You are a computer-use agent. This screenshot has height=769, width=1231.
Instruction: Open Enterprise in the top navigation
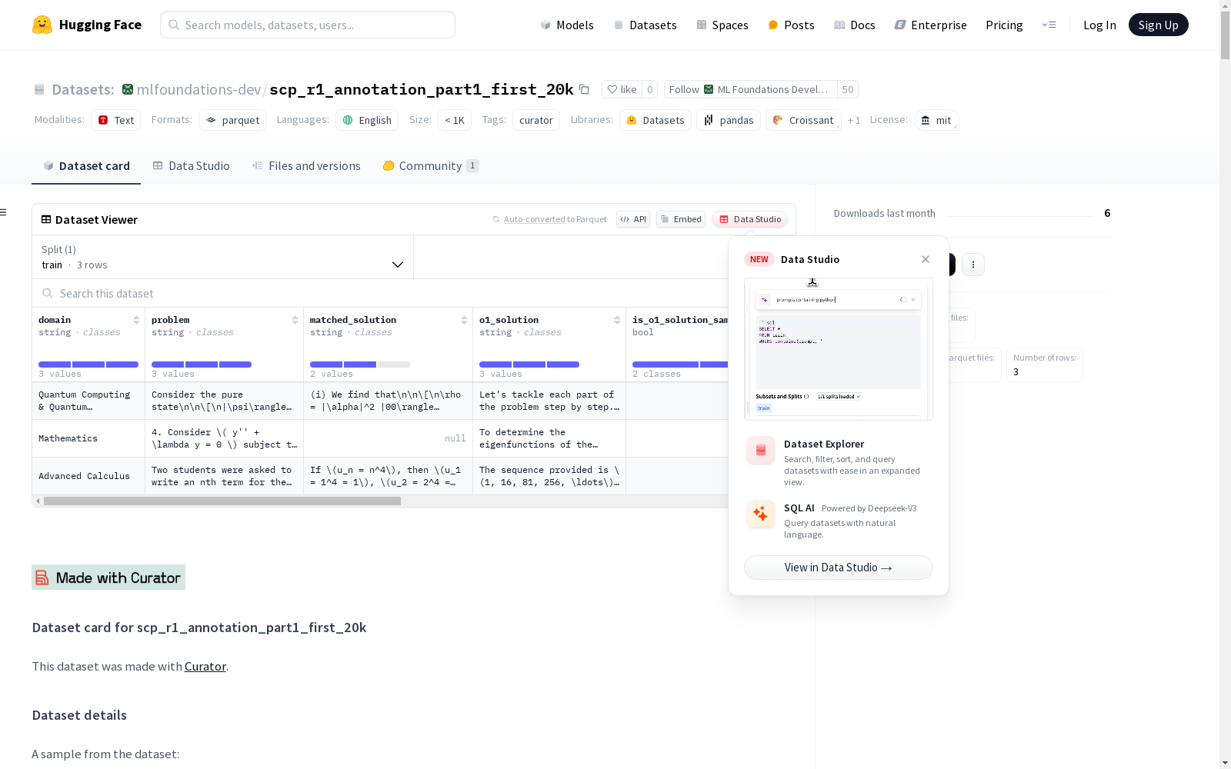tap(930, 25)
